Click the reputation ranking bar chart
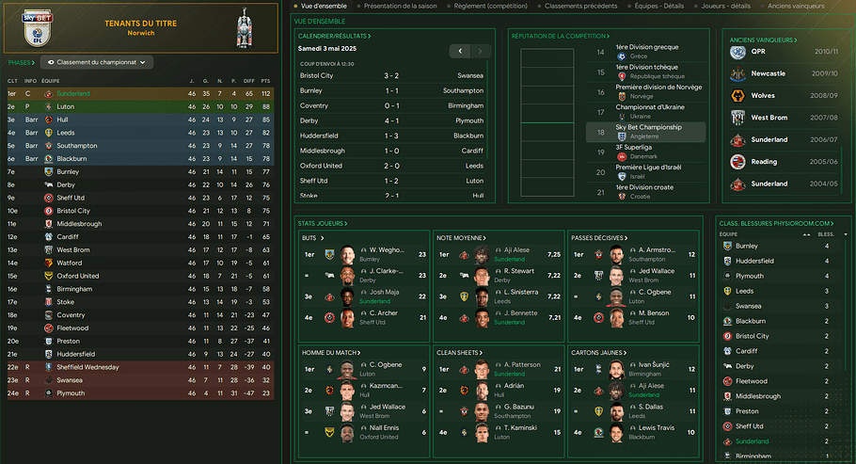 pos(547,122)
